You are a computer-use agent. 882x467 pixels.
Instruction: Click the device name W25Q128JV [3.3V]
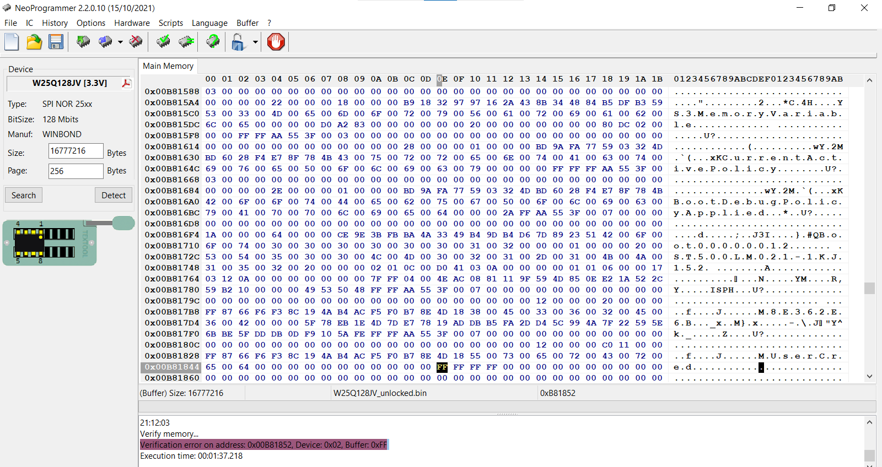pyautogui.click(x=69, y=83)
